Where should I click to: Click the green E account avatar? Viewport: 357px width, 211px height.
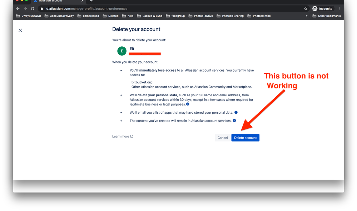(122, 51)
